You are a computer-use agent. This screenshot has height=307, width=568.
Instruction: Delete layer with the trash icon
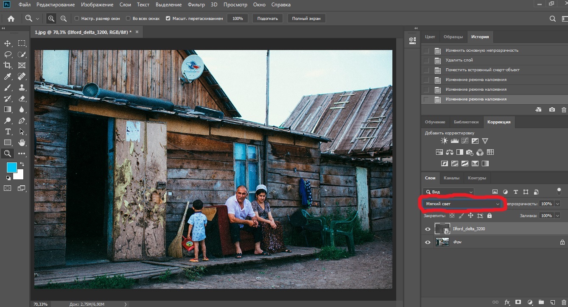tap(563, 302)
